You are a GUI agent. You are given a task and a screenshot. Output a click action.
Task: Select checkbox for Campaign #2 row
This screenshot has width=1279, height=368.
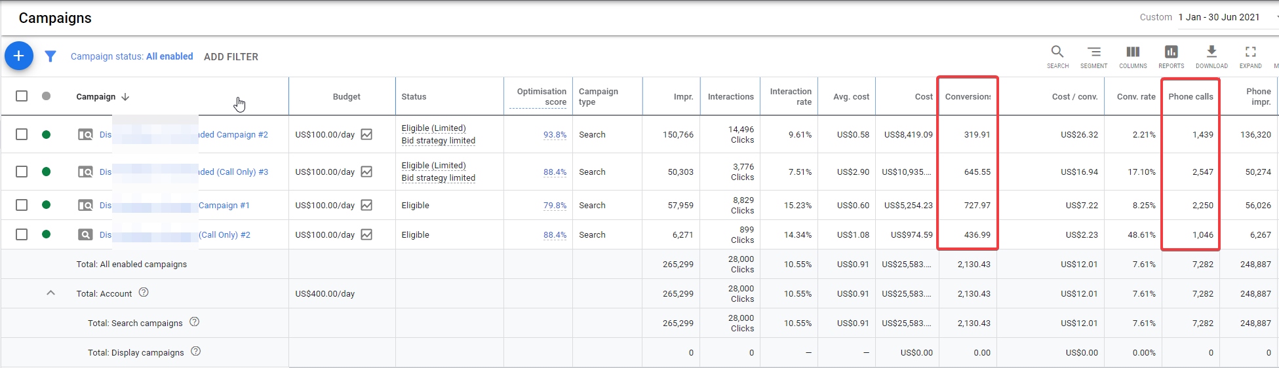click(22, 134)
